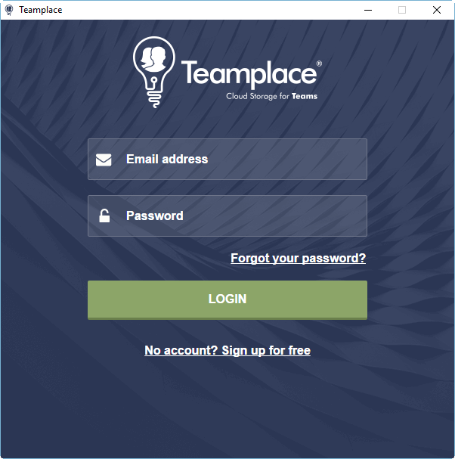Focus the Email address input field
Viewport: 455px width, 459px height.
tap(227, 160)
